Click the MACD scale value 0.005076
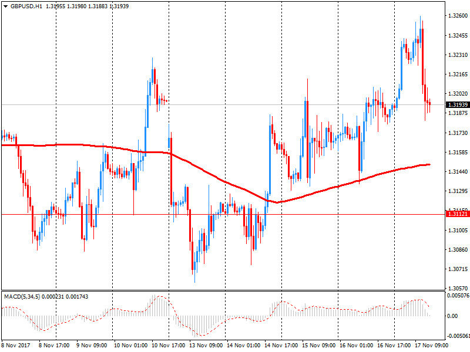Screen dimensions: 470x352 [458, 296]
